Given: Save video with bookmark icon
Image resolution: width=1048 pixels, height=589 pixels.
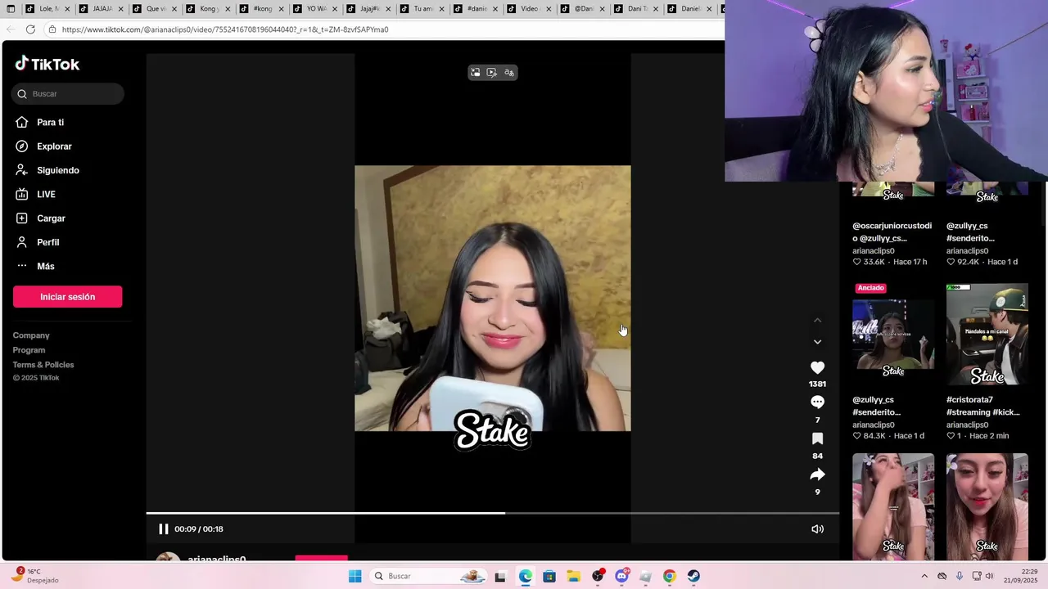Looking at the screenshot, I should [x=817, y=438].
